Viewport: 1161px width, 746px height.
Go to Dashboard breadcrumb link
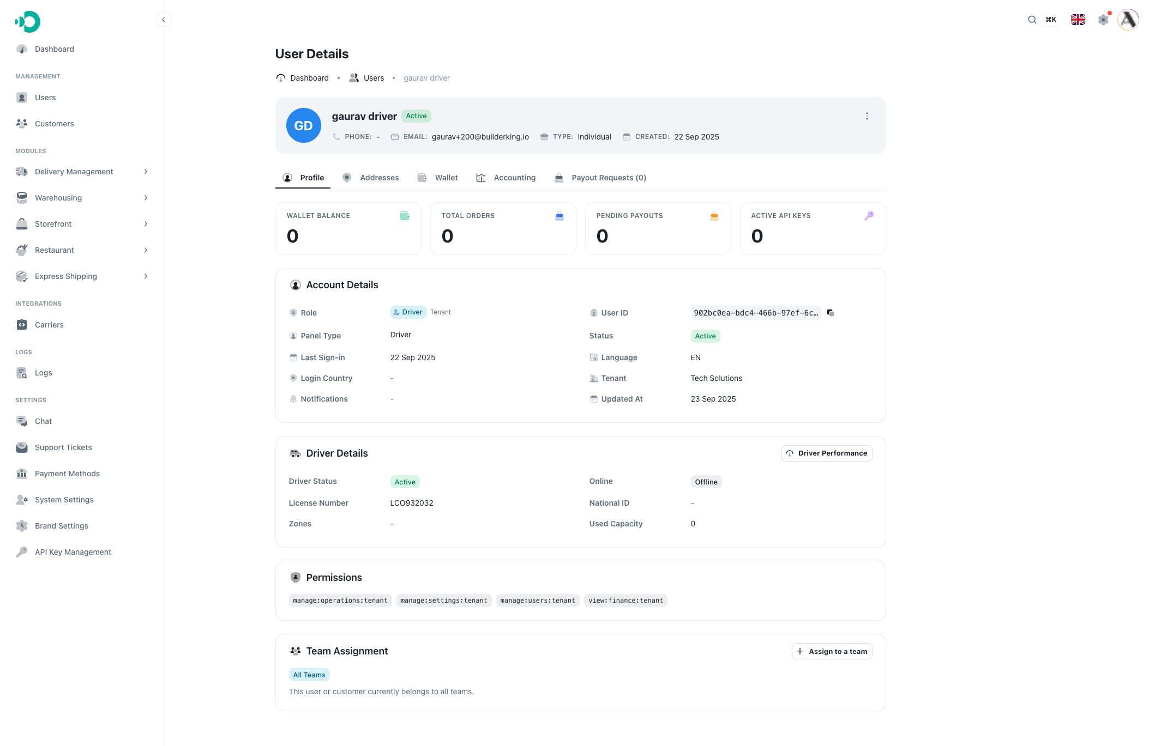tap(303, 78)
